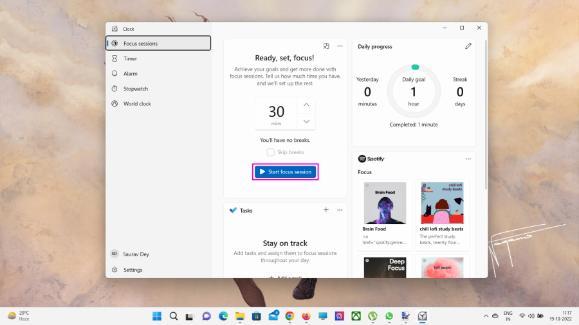Click the keep-on-top icon in focus panel
This screenshot has width=579, height=325.
point(326,46)
